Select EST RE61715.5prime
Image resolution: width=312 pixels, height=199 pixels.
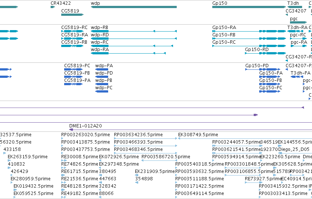(x=80, y=172)
